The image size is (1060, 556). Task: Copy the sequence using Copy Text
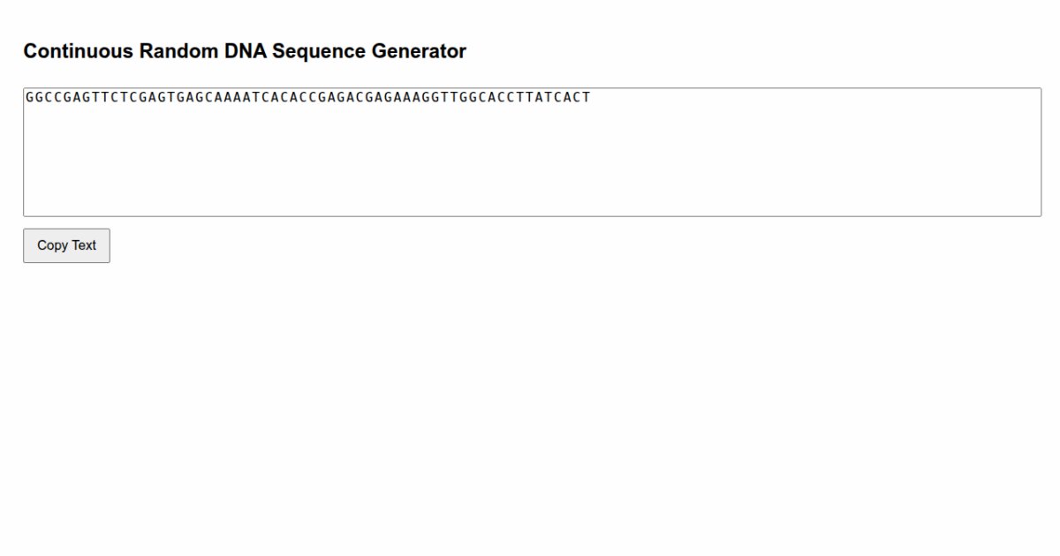[66, 245]
